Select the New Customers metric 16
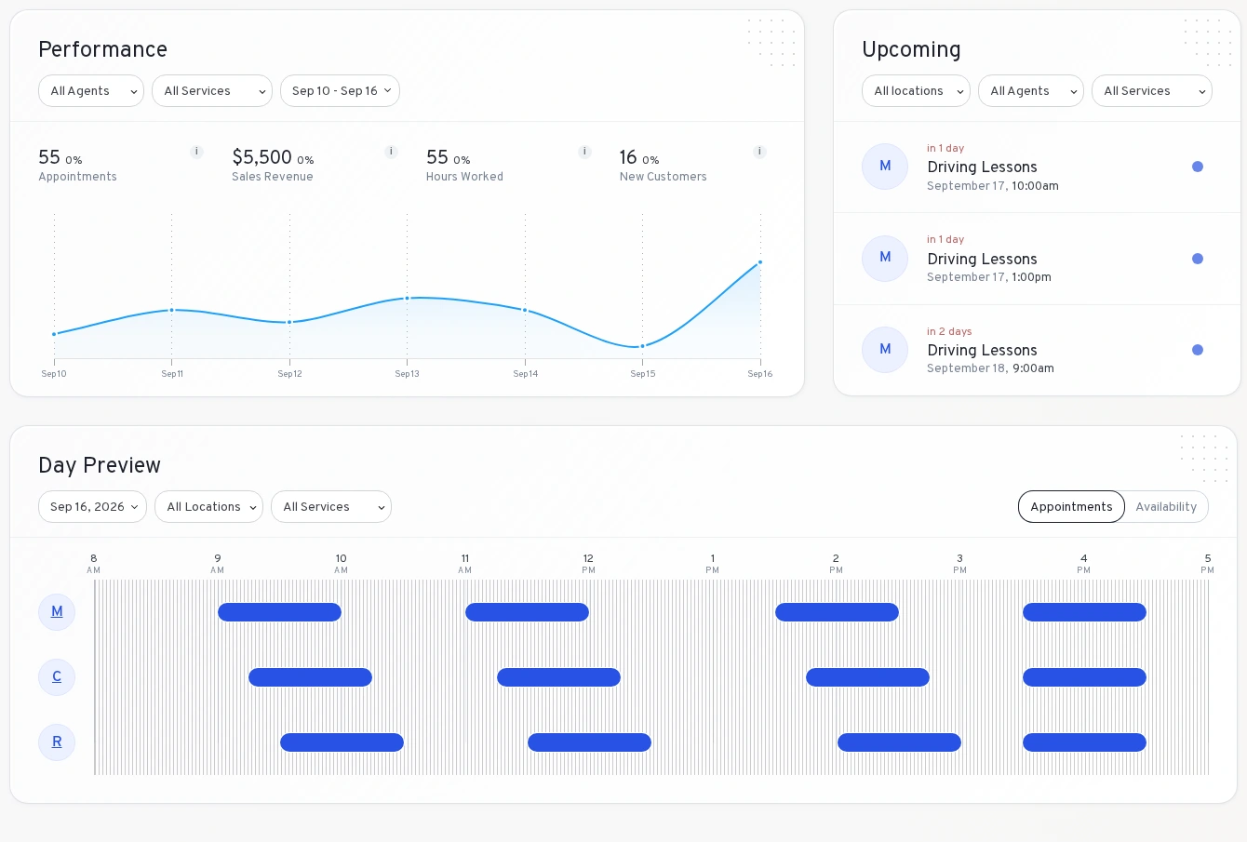This screenshot has height=842, width=1247. (x=693, y=165)
